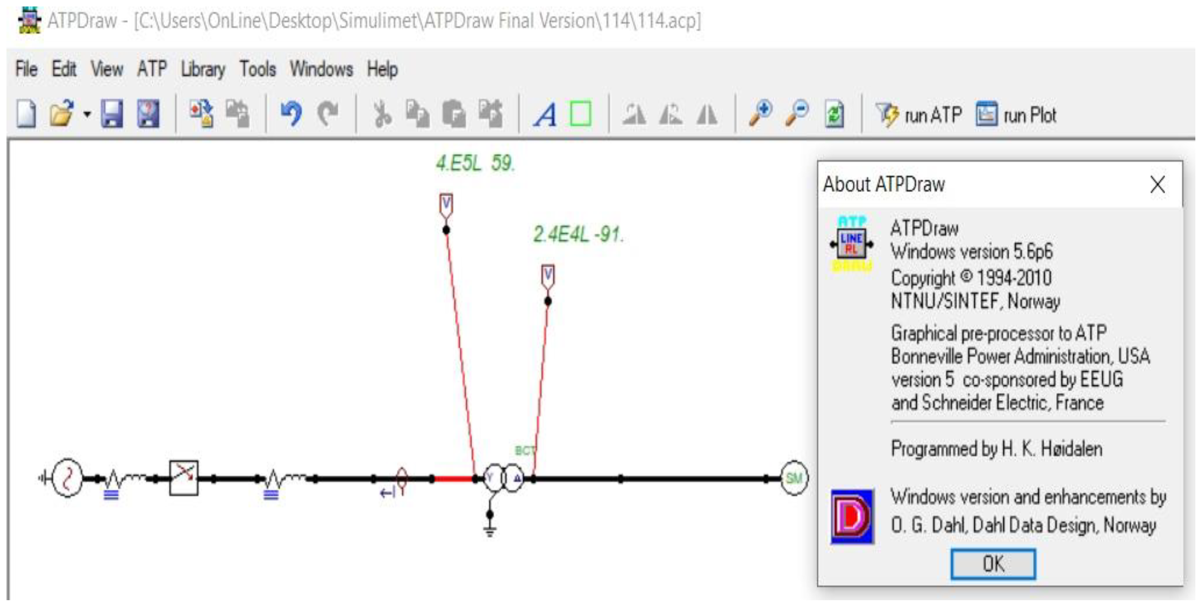The height and width of the screenshot is (607, 1200).
Task: Click the Cut scissors icon
Action: 383,114
